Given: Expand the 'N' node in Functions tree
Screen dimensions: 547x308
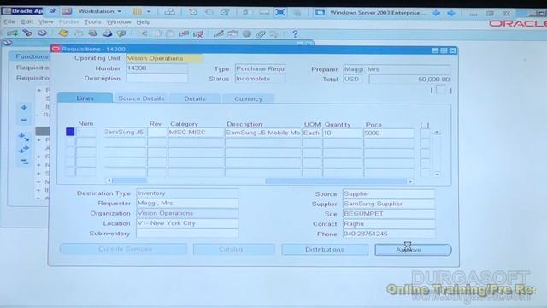Looking at the screenshot, I should tap(38, 181).
